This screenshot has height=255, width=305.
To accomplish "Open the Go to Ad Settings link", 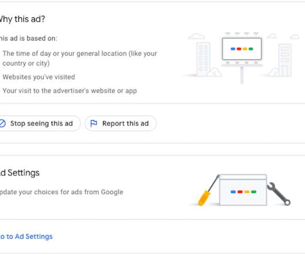I will click(x=26, y=237).
